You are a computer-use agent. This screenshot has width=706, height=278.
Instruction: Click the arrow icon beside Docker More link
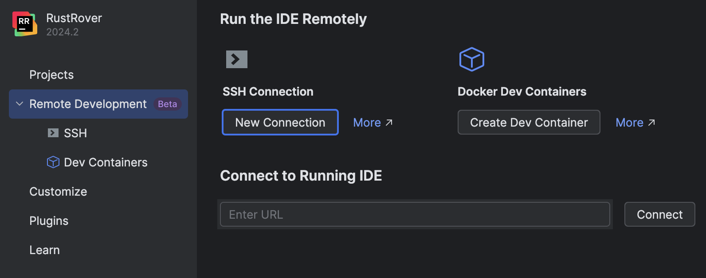(651, 123)
